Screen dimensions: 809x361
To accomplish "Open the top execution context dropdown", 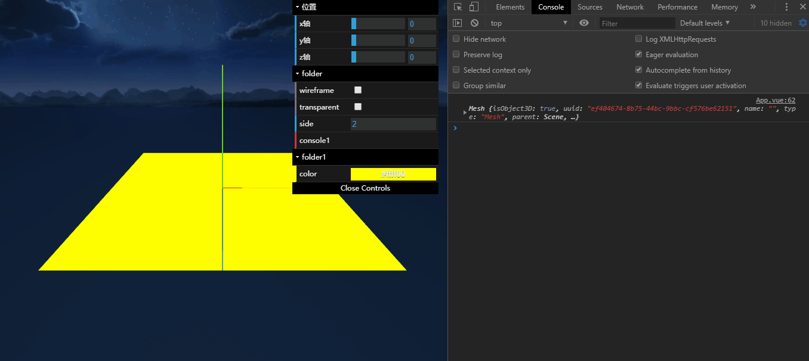I will tap(525, 23).
